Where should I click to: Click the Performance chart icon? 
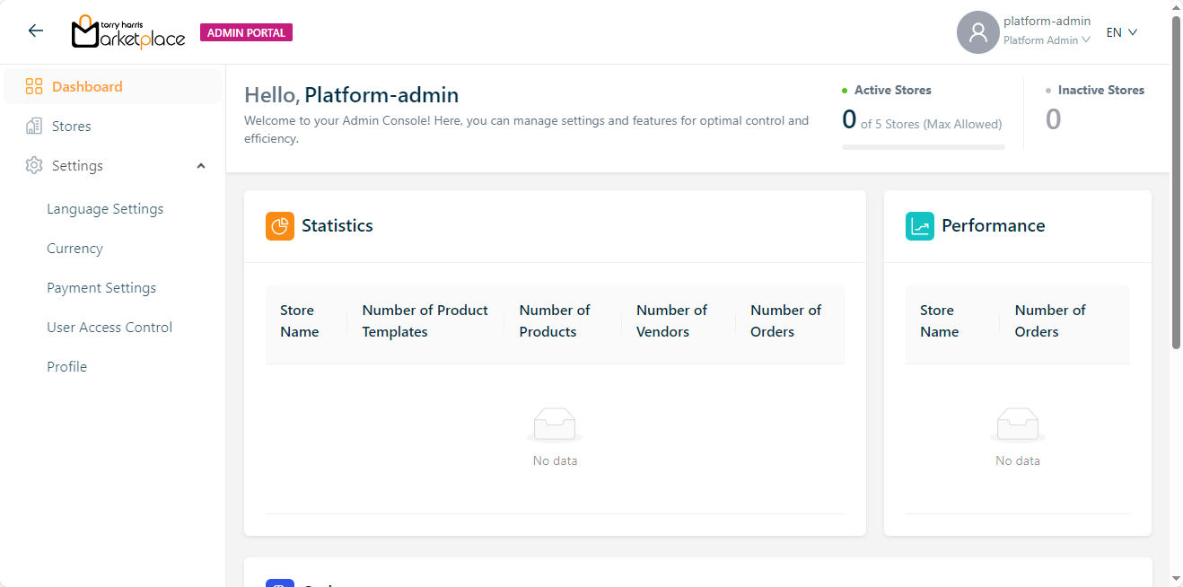pos(920,226)
